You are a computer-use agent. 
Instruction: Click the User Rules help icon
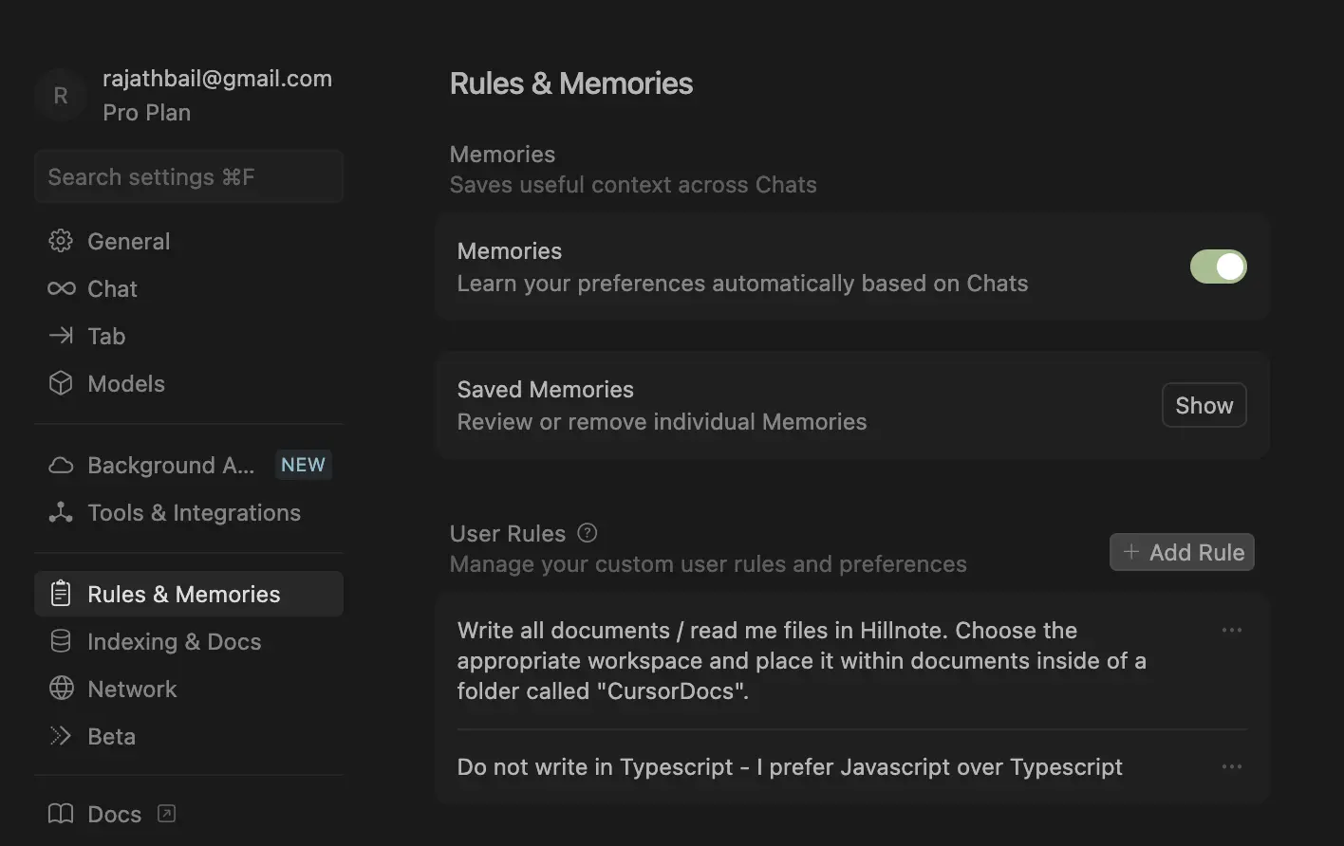(x=588, y=533)
